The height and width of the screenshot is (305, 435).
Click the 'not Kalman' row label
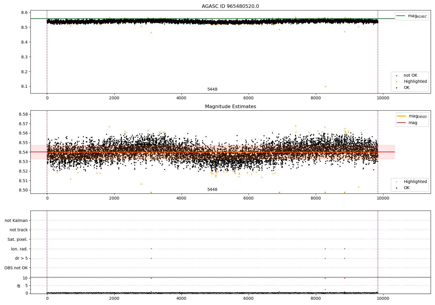(16, 220)
